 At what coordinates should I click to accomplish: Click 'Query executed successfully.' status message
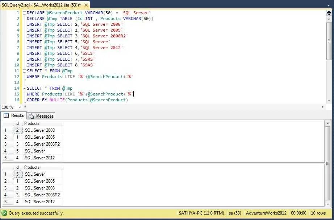coord(36,213)
